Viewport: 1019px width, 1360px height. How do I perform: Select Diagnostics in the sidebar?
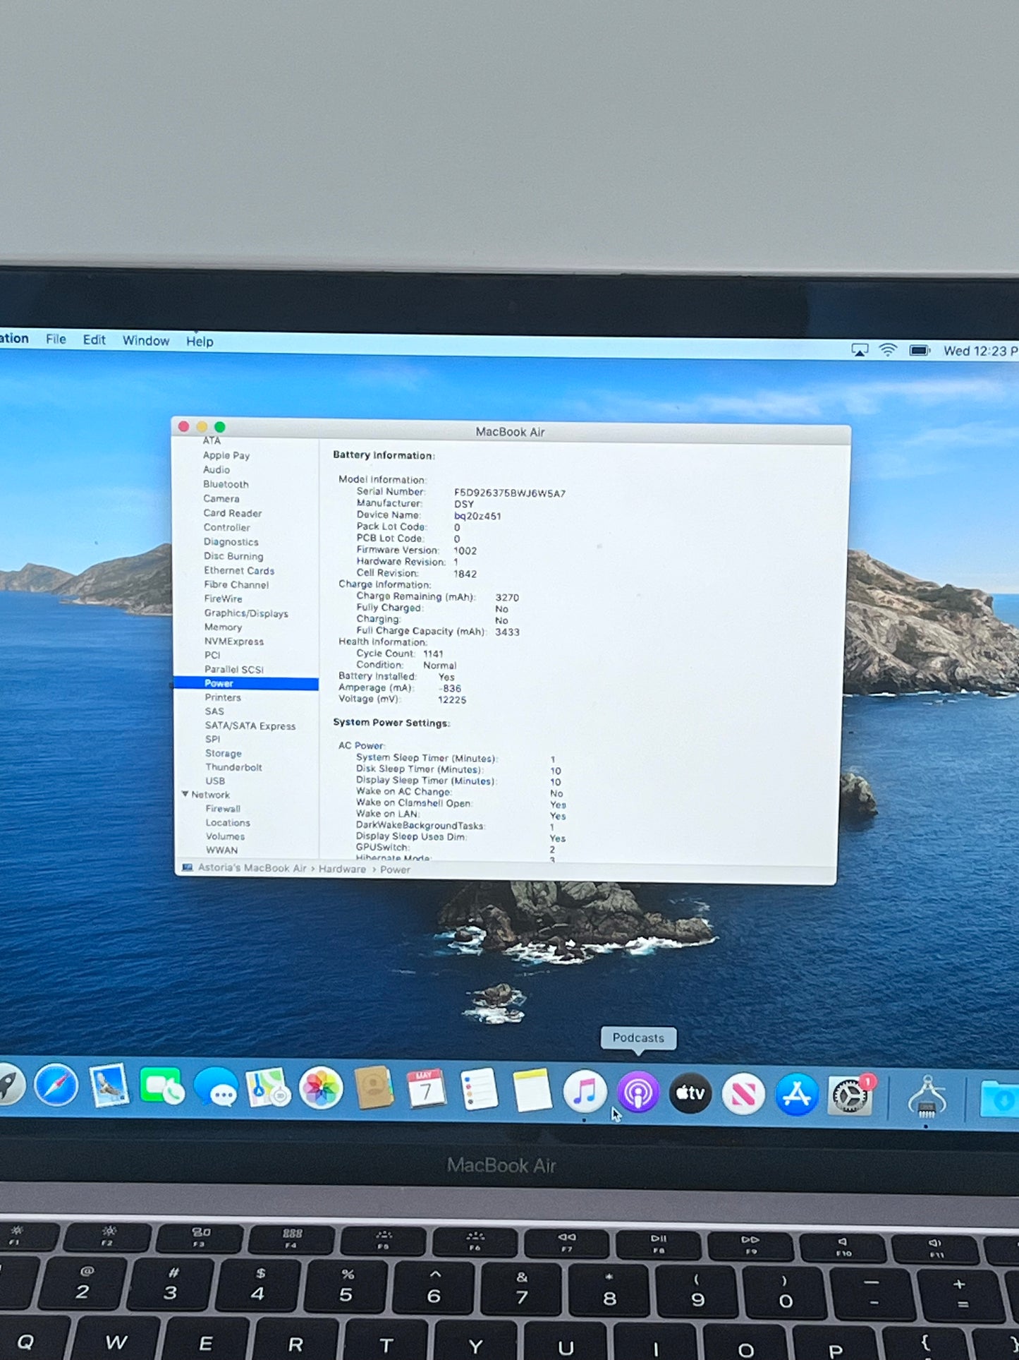(231, 542)
